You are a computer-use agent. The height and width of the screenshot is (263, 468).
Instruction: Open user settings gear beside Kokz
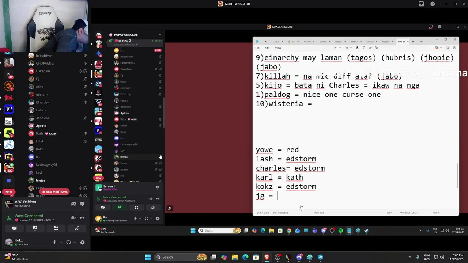(82, 242)
